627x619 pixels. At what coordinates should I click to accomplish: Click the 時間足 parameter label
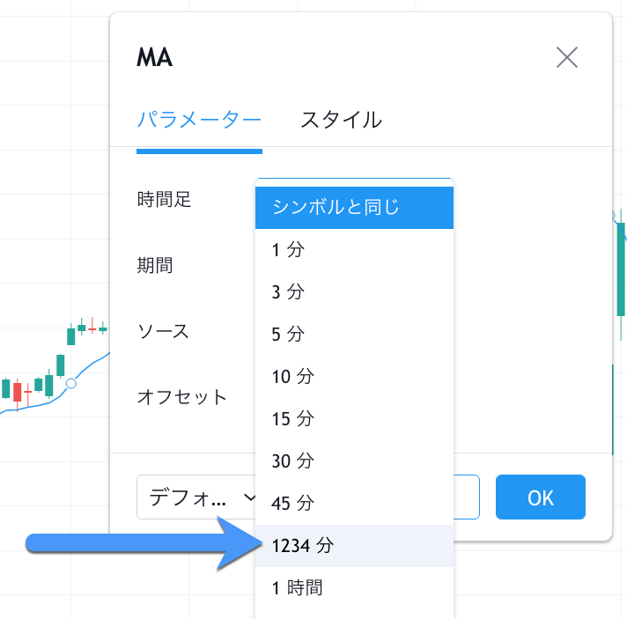click(x=165, y=200)
